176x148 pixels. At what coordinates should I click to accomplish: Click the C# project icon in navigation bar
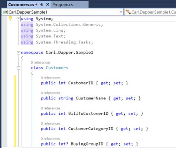5,12
